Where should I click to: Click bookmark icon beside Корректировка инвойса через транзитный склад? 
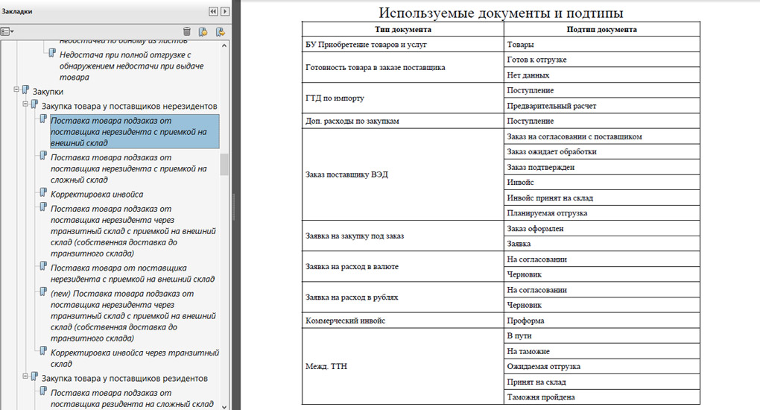[43, 351]
